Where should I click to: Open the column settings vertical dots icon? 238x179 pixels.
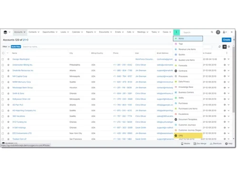coord(227,53)
